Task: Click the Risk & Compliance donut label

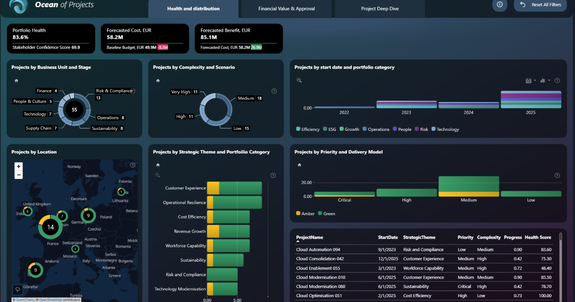Action: pyautogui.click(x=114, y=91)
